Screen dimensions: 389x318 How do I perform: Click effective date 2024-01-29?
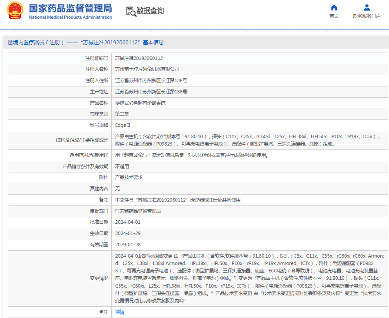coord(128,233)
